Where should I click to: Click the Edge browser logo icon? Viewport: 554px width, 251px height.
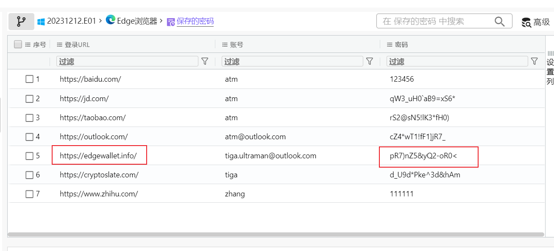(x=111, y=19)
